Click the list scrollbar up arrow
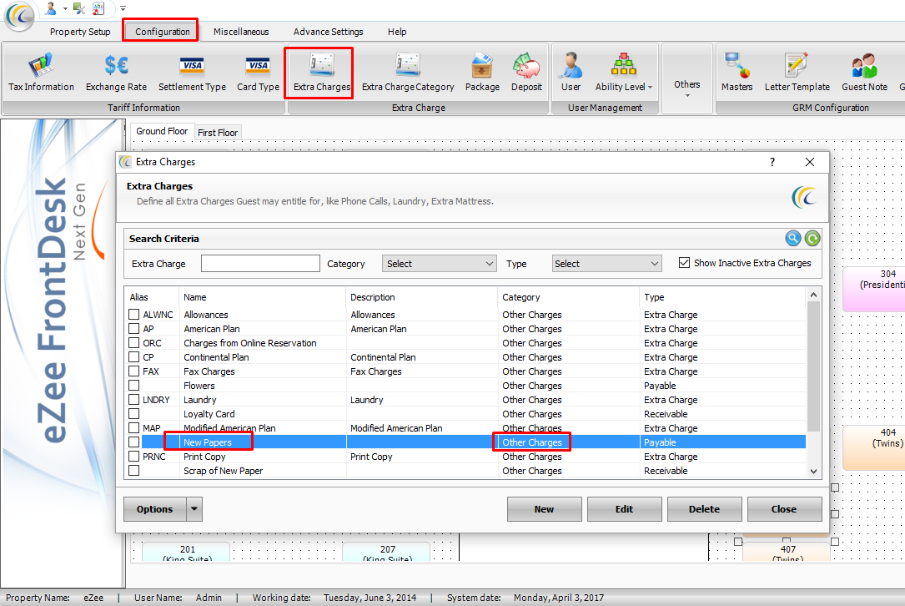The width and height of the screenshot is (905, 606). pyautogui.click(x=813, y=295)
